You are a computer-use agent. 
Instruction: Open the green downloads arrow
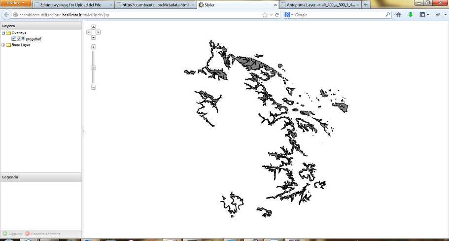[x=411, y=15]
